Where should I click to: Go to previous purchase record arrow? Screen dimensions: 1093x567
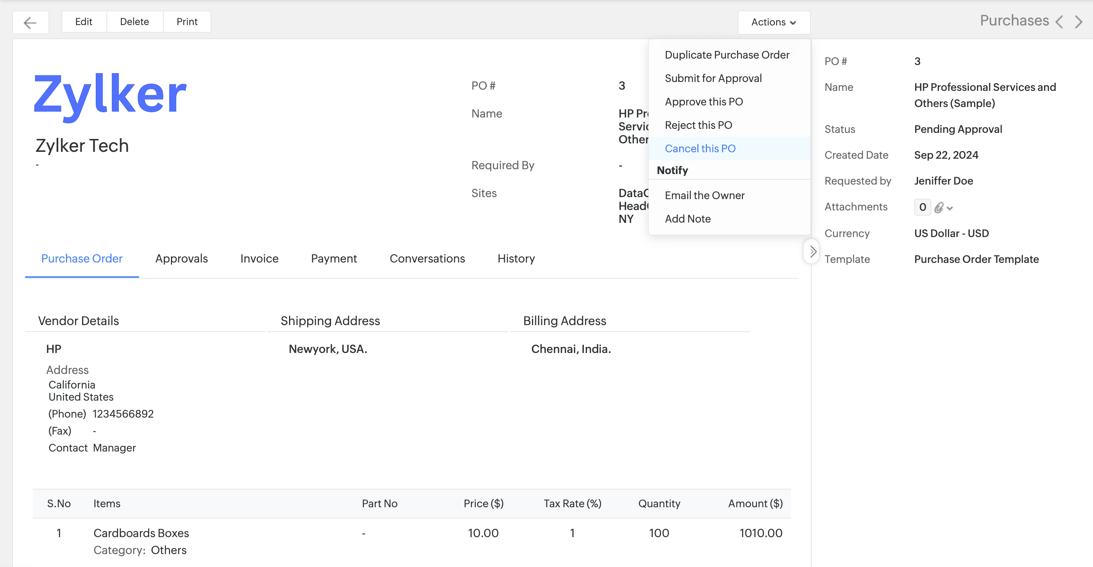click(1059, 22)
